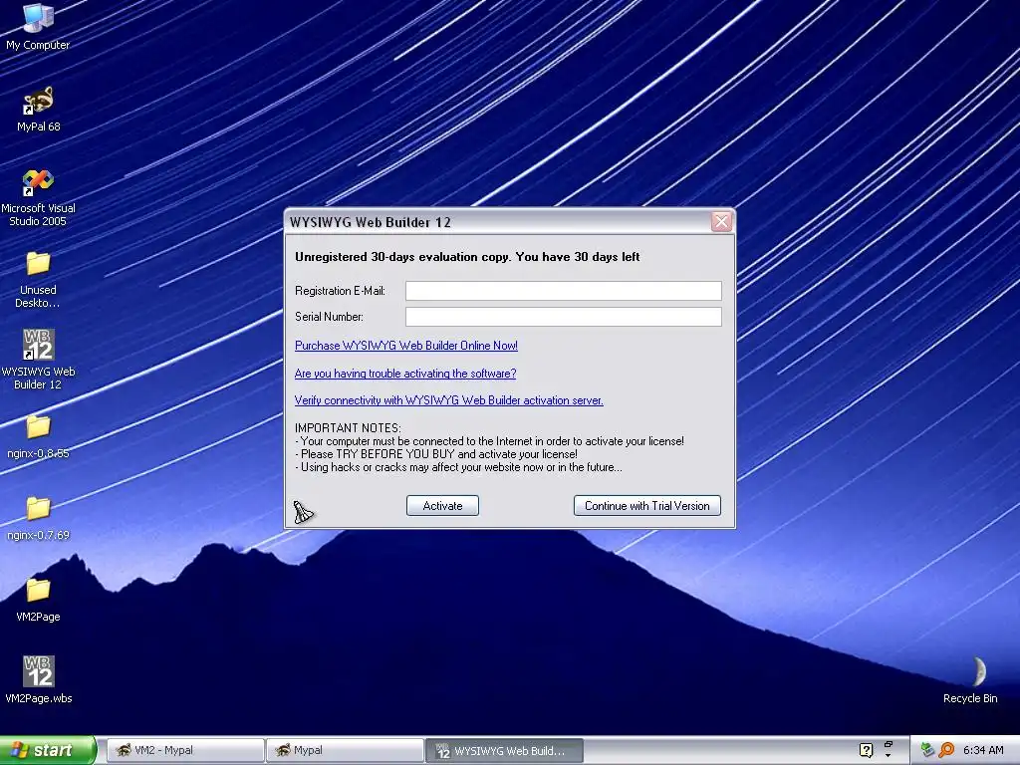Viewport: 1020px width, 765px height.
Task: Click Verify connectivity with activation server link
Action: coord(449,400)
